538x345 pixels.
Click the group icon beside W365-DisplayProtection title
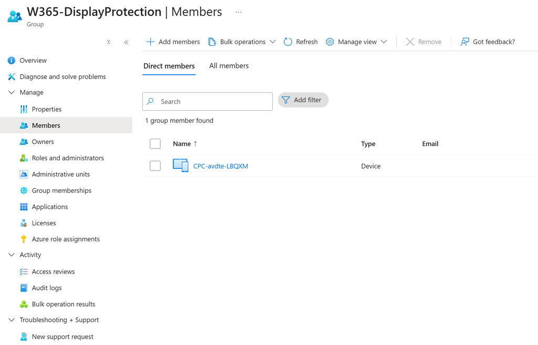14,16
